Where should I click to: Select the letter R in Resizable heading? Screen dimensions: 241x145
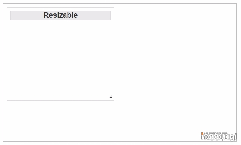46,15
